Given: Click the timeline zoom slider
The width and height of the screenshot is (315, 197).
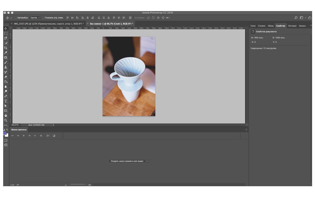Looking at the screenshot, I should pyautogui.click(x=77, y=185).
